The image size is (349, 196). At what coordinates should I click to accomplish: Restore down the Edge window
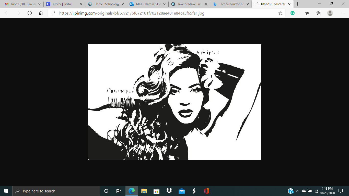point(331,4)
